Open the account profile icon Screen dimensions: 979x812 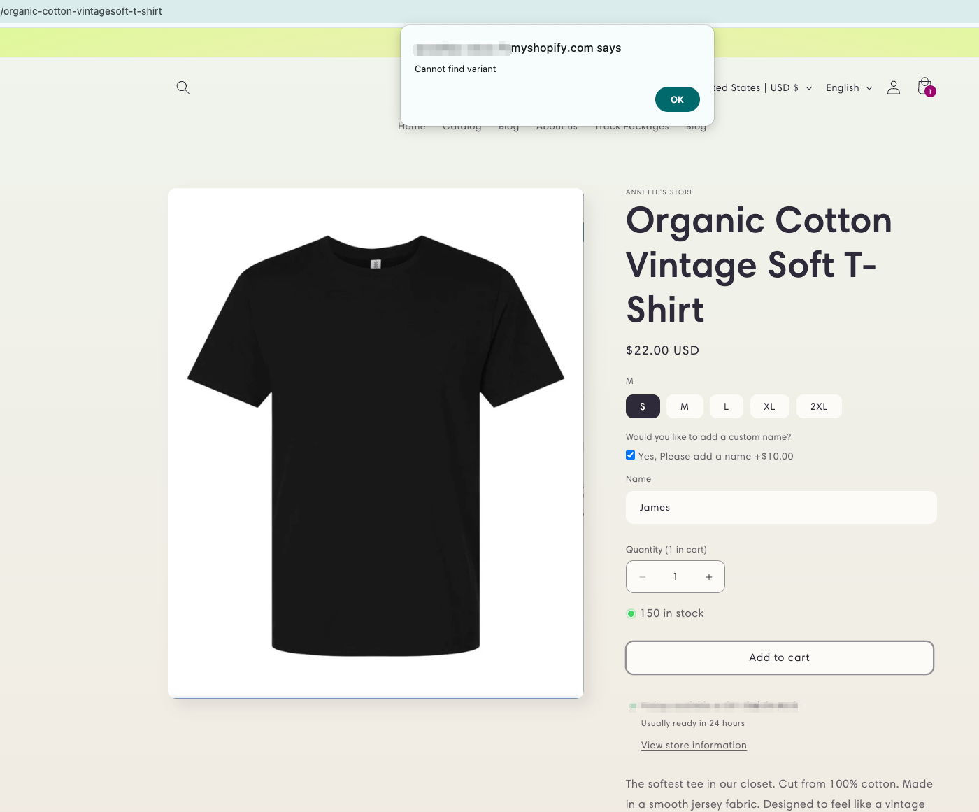tap(893, 87)
